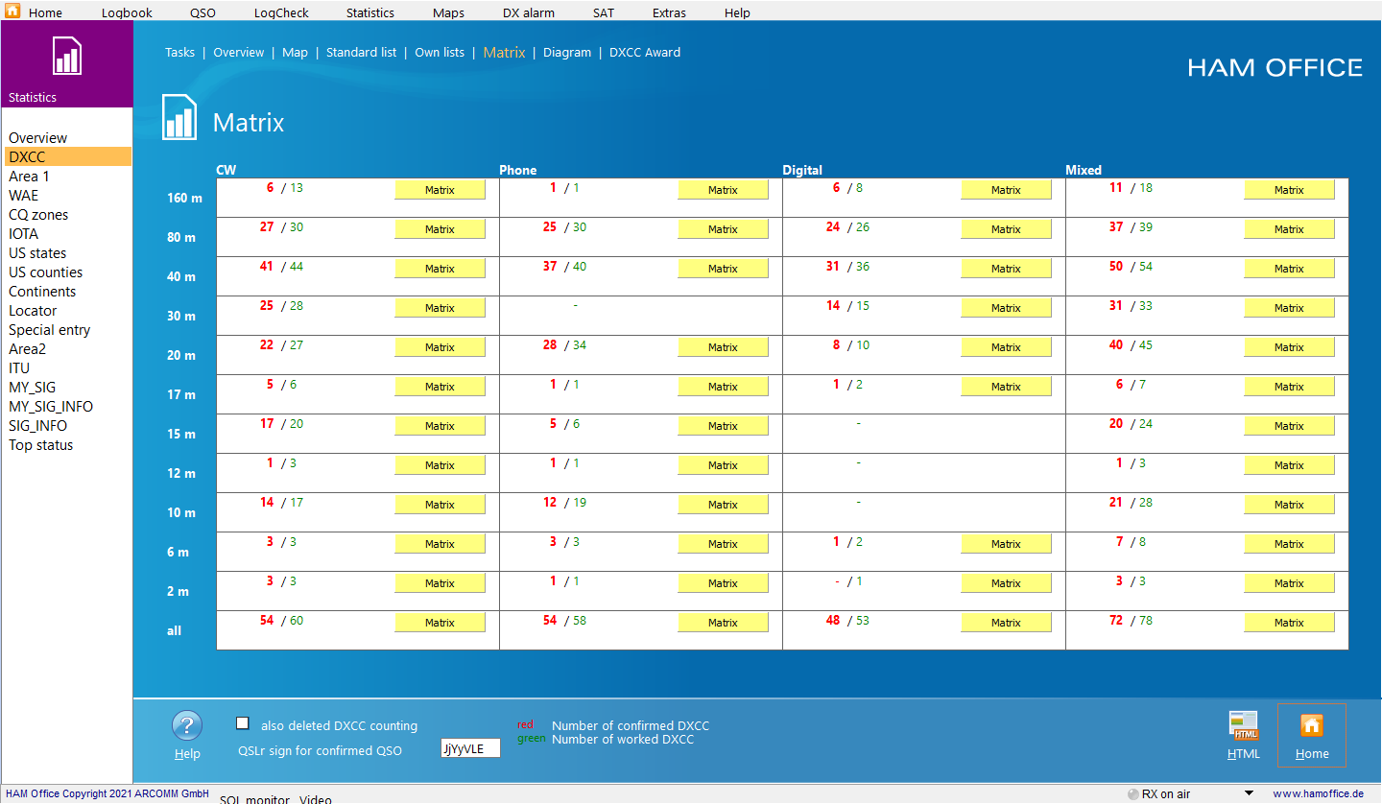Click SQL monitor in the status bar
1382x804 pixels.
[254, 798]
